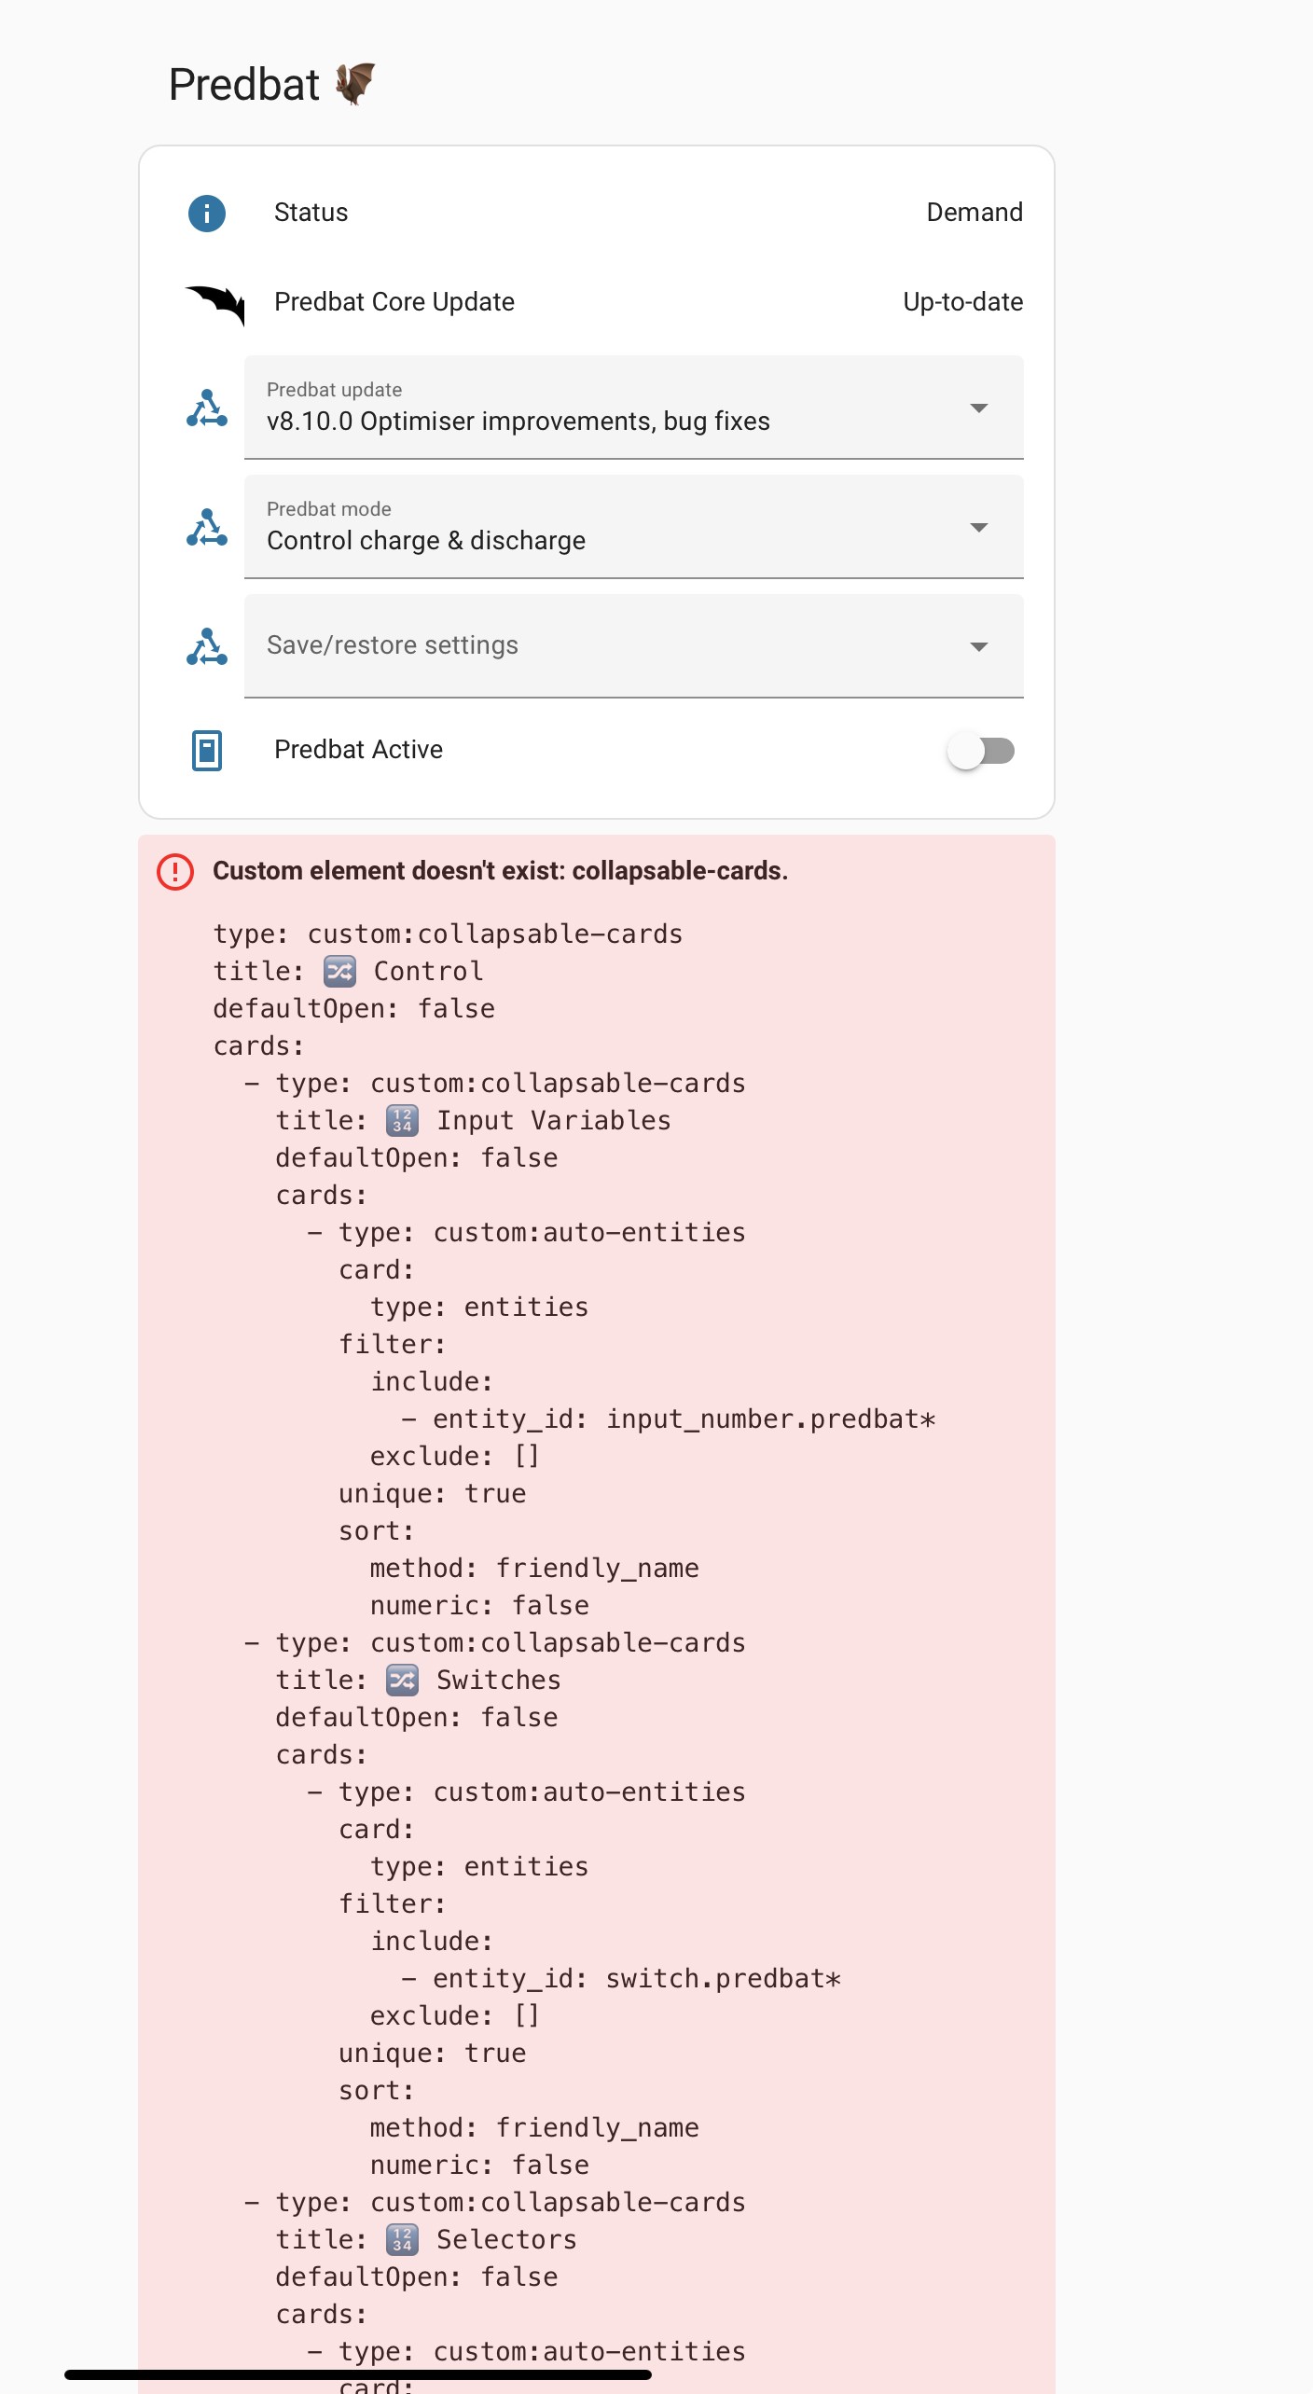Expand the Save/restore settings dropdown
This screenshot has width=1313, height=2394.
(634, 646)
